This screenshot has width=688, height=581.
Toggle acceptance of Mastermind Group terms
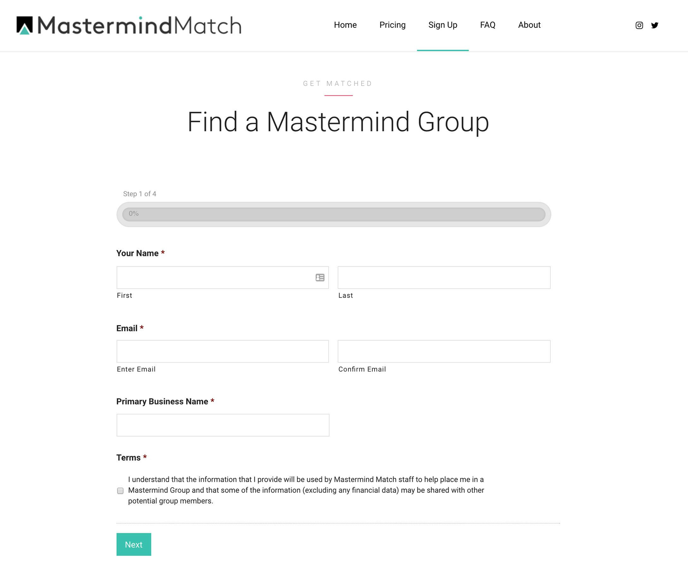120,490
